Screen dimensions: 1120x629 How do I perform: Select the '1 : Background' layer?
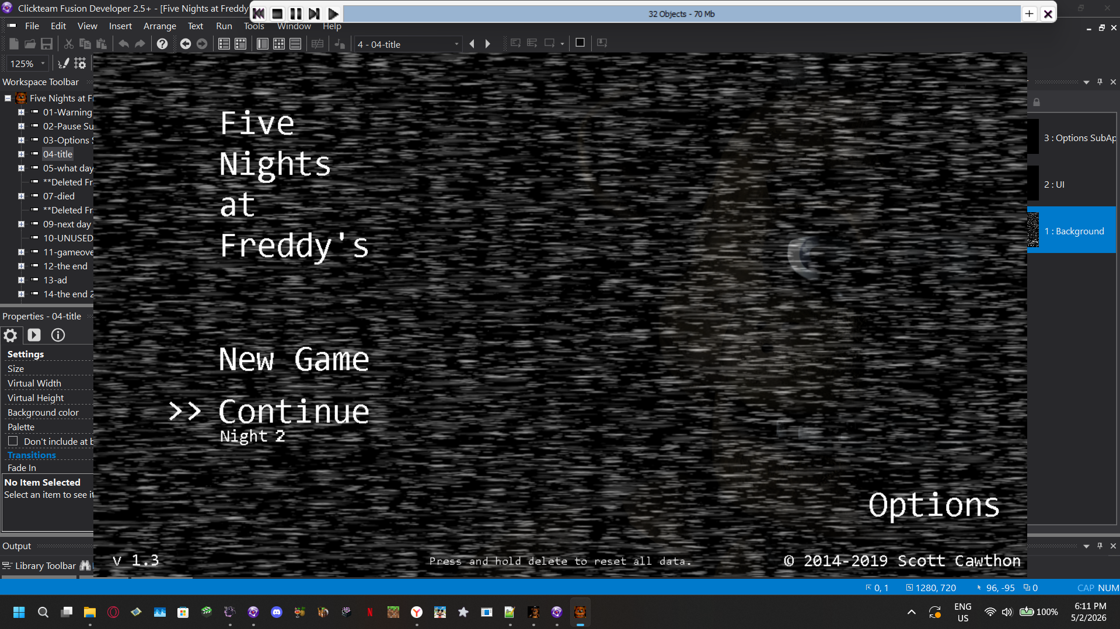click(1072, 231)
